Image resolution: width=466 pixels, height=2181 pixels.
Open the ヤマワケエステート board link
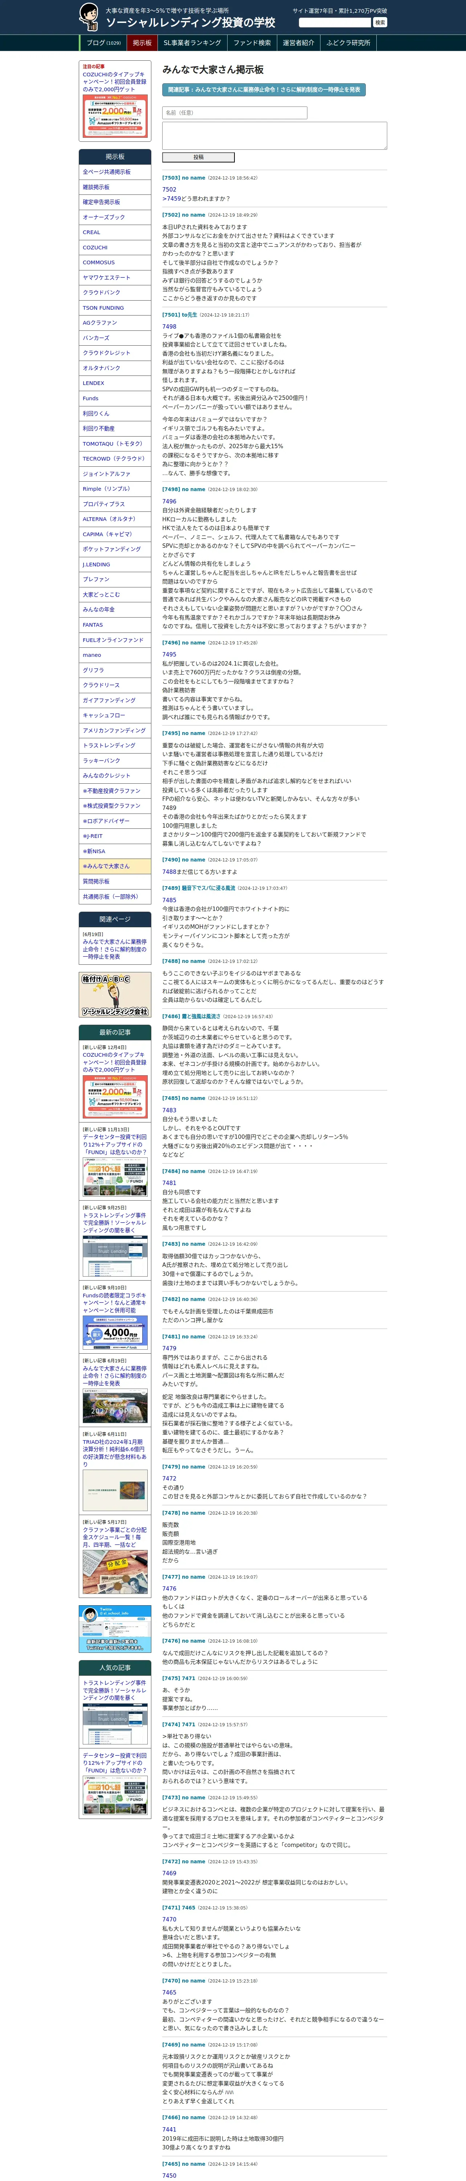click(x=115, y=278)
